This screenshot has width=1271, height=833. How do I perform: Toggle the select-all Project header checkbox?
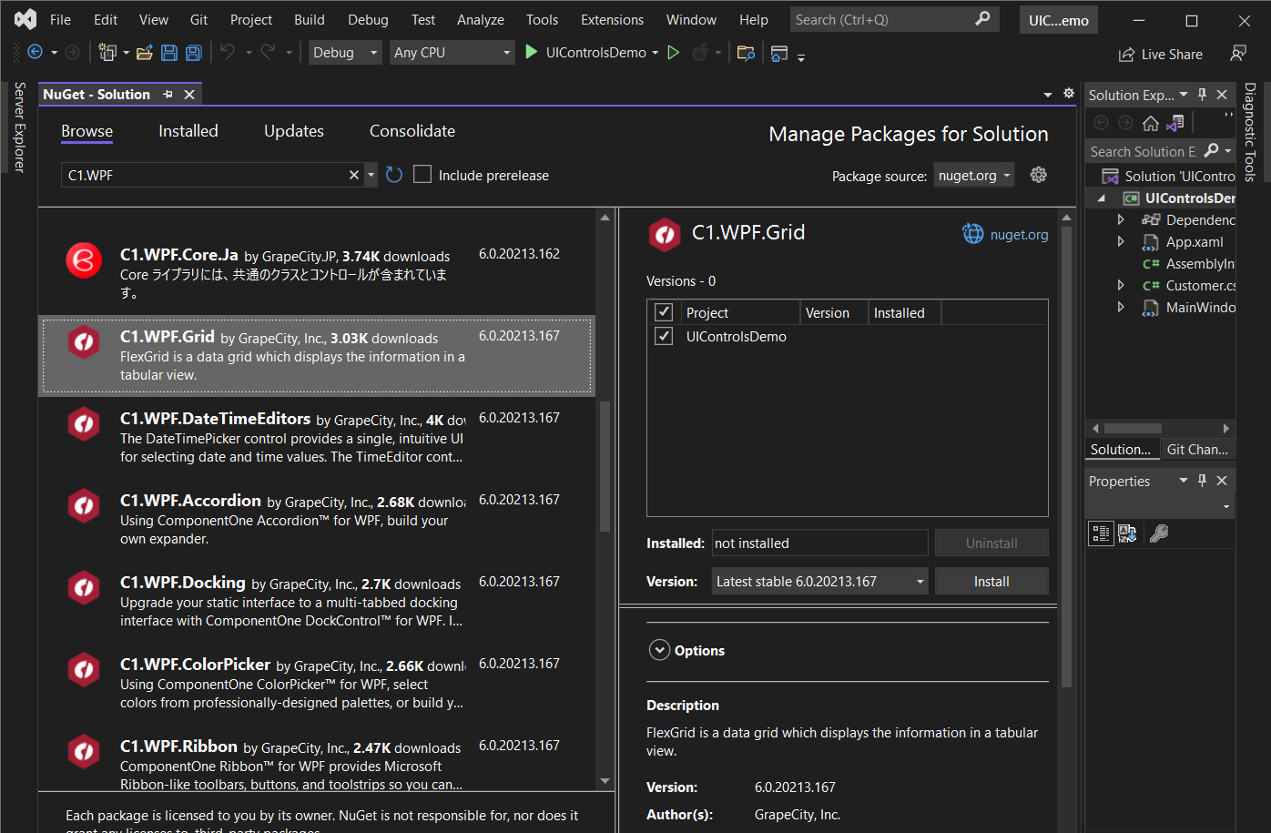tap(664, 312)
